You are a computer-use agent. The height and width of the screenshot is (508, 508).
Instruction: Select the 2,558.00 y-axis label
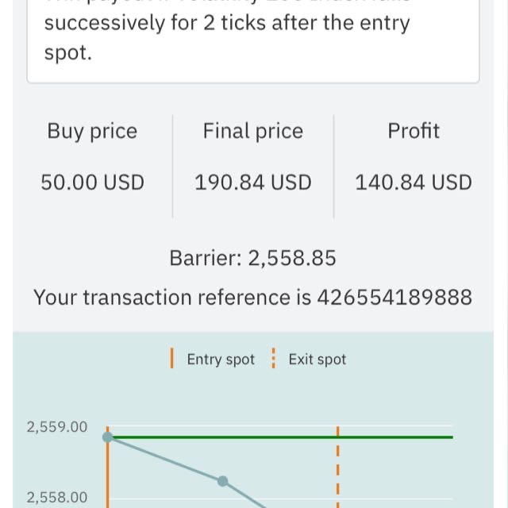(57, 498)
